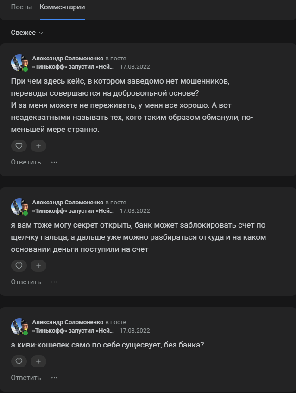Like the first comment with heart icon

click(19, 146)
